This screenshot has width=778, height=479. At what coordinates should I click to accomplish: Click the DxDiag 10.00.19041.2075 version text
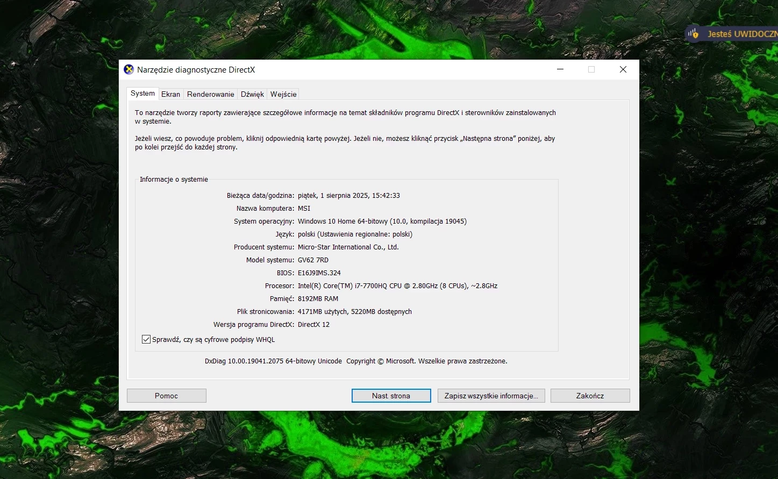click(x=273, y=361)
